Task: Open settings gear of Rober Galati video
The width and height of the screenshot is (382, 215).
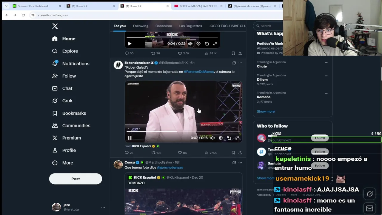Action: [x=221, y=138]
